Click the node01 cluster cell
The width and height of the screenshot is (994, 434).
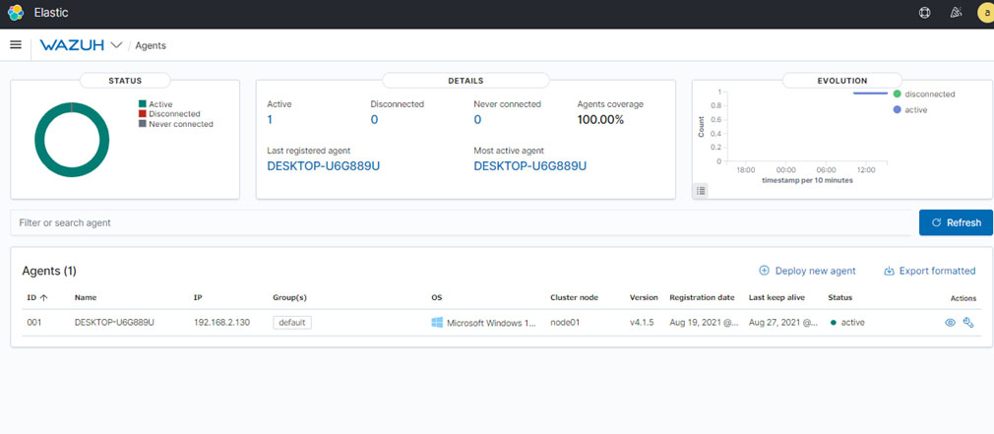point(566,323)
